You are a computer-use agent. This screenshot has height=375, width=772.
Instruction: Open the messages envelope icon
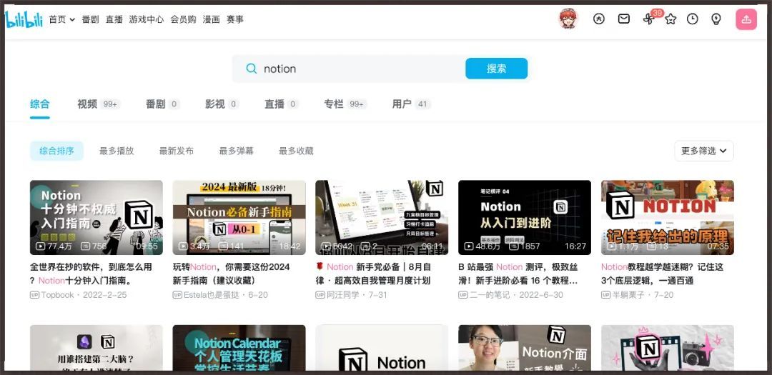click(x=624, y=19)
